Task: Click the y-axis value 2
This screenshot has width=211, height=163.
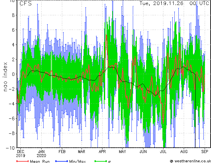Action: pos(13,60)
